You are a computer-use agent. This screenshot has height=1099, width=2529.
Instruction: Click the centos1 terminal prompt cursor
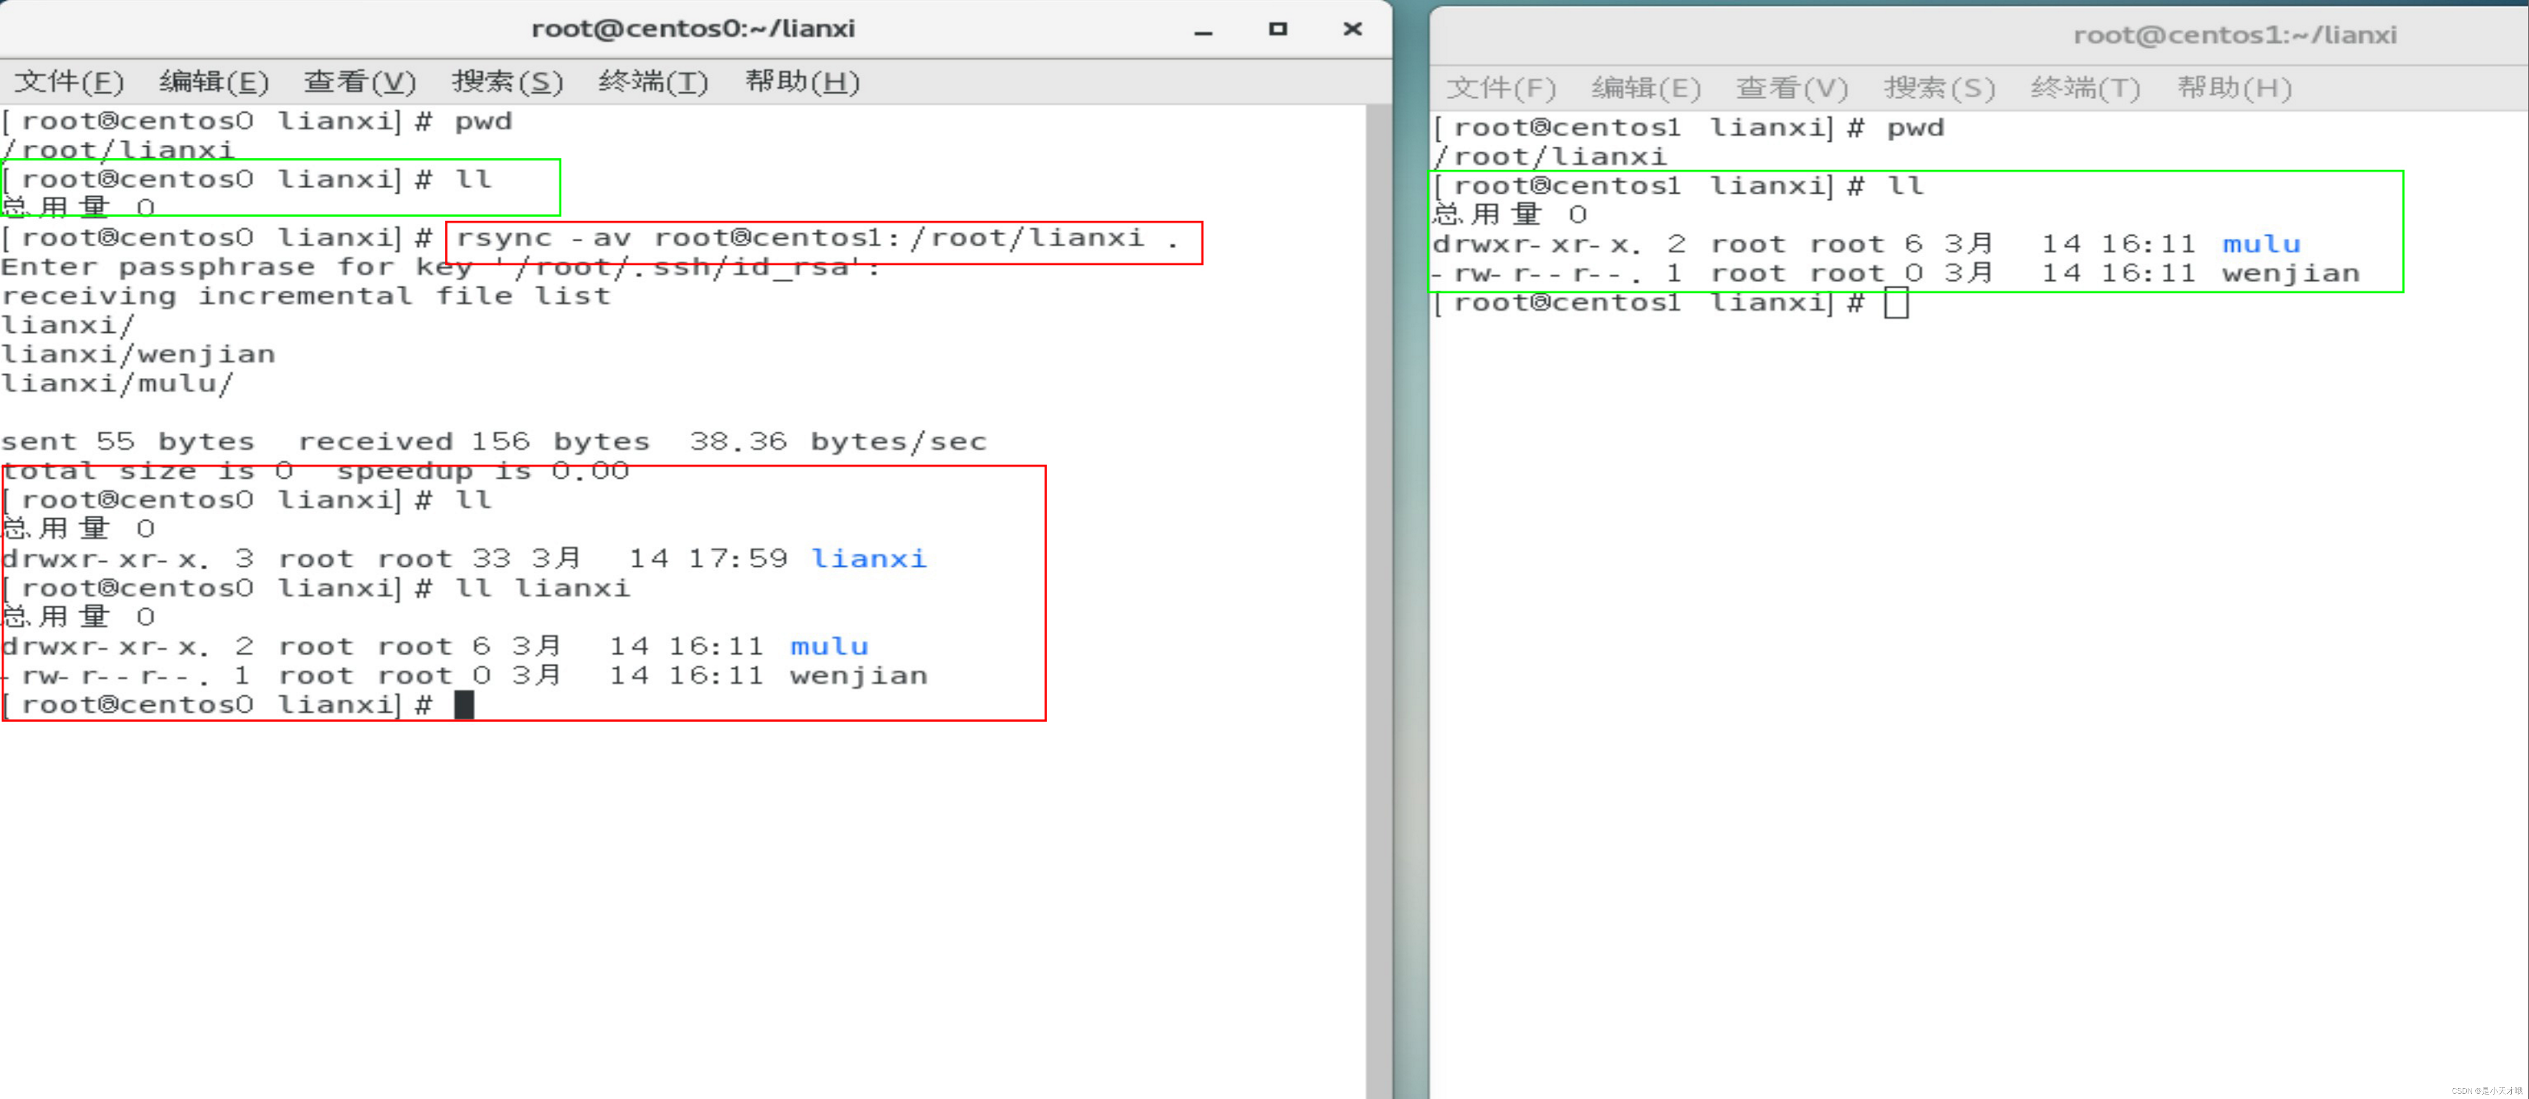(x=1896, y=303)
